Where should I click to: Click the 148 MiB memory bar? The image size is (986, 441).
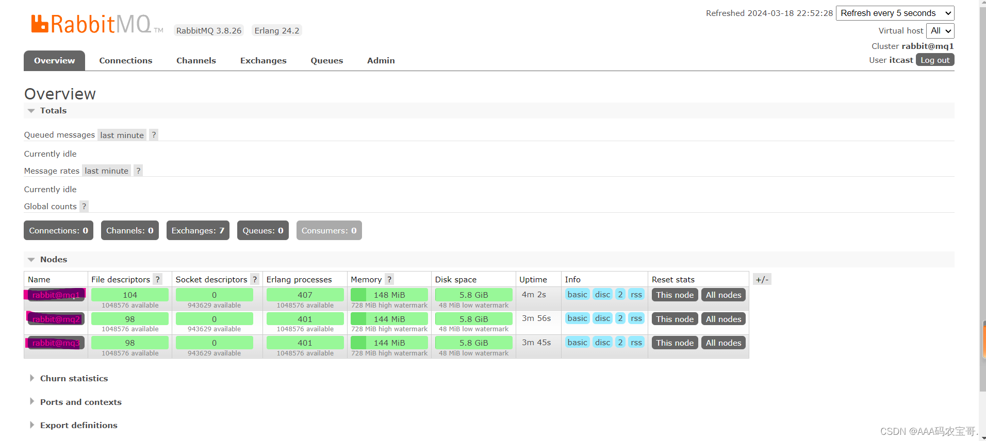pyautogui.click(x=389, y=295)
